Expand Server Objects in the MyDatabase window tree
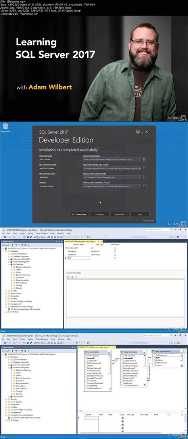The image size is (188, 439). coord(6,293)
